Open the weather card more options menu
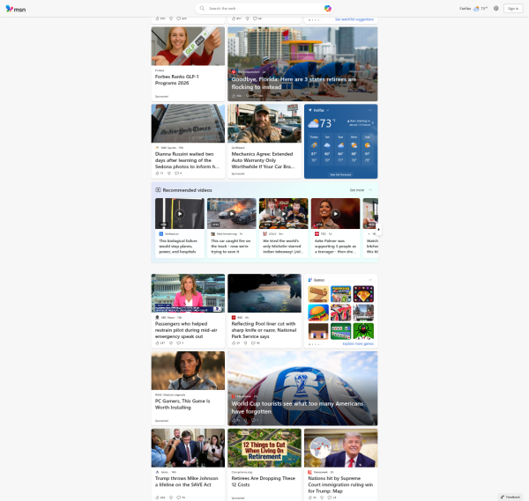The width and height of the screenshot is (529, 501). [370, 110]
